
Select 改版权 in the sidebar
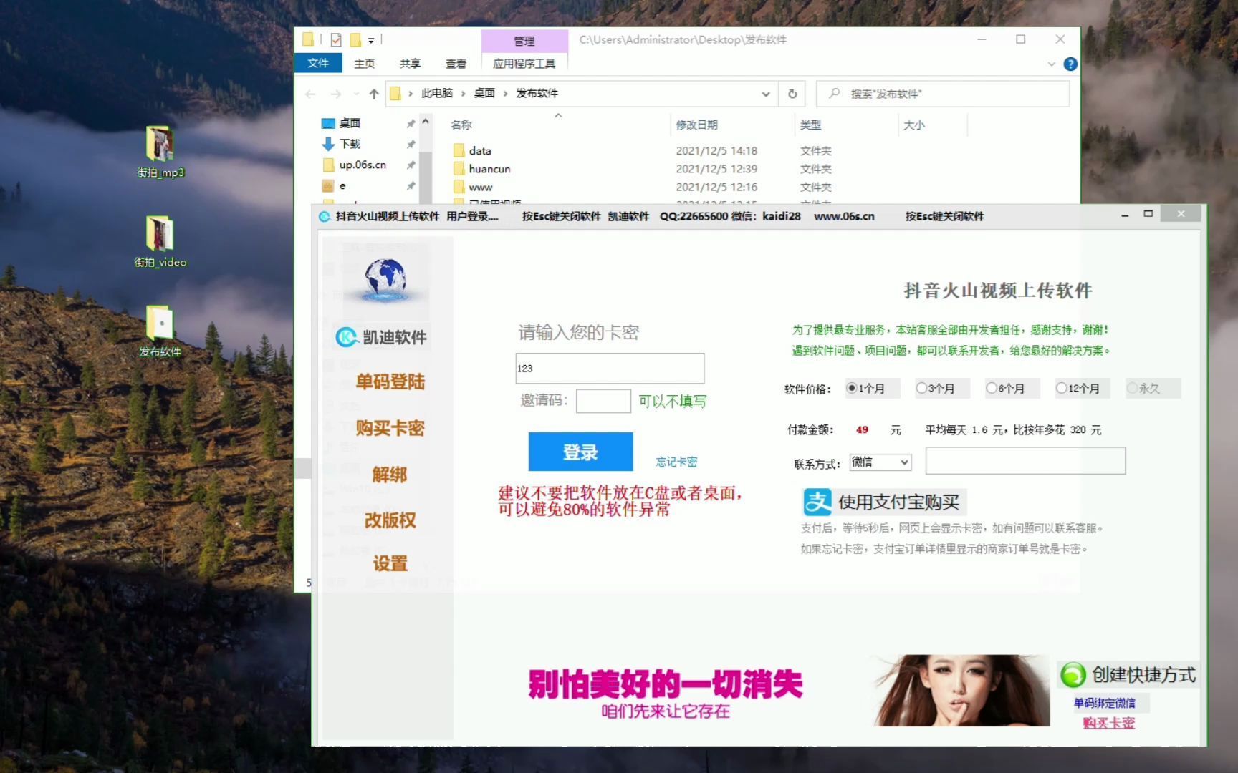tap(390, 520)
